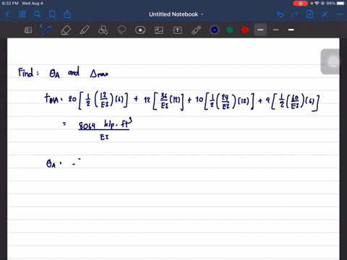This screenshot has width=347, height=260.
Task: Select the Shapes tool
Action: pos(103,30)
